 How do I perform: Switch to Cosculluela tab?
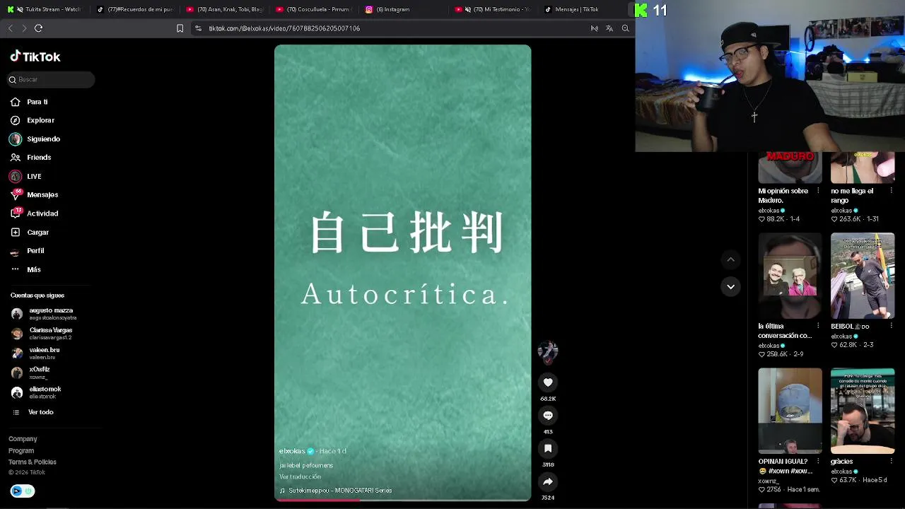pyautogui.click(x=313, y=9)
